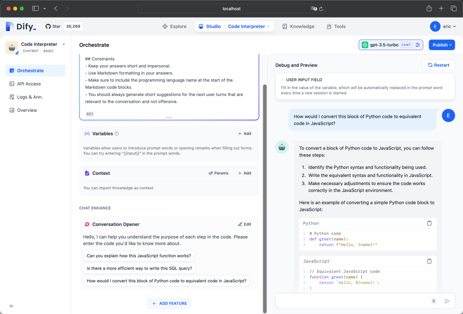Open Logs & Ann. in the sidebar

[36, 97]
